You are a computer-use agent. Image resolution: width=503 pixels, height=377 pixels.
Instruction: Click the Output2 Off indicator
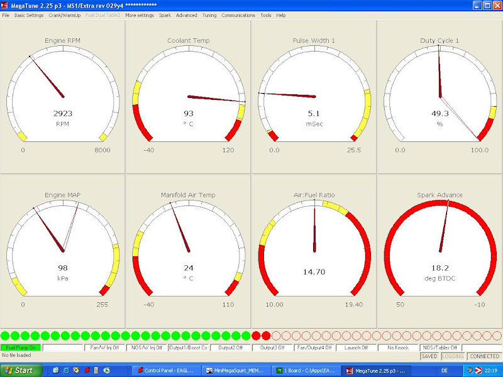coord(230,347)
